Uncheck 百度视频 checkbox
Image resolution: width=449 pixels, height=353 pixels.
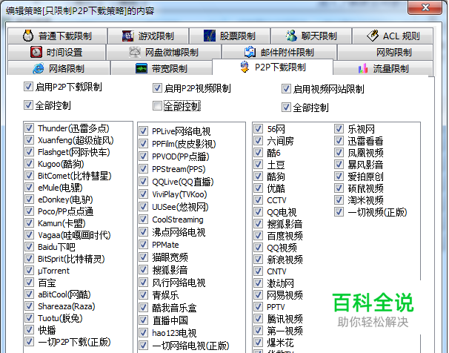coord(259,236)
